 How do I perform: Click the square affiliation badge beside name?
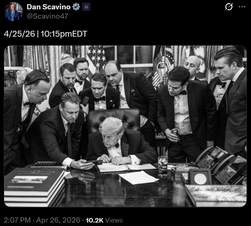(86, 7)
